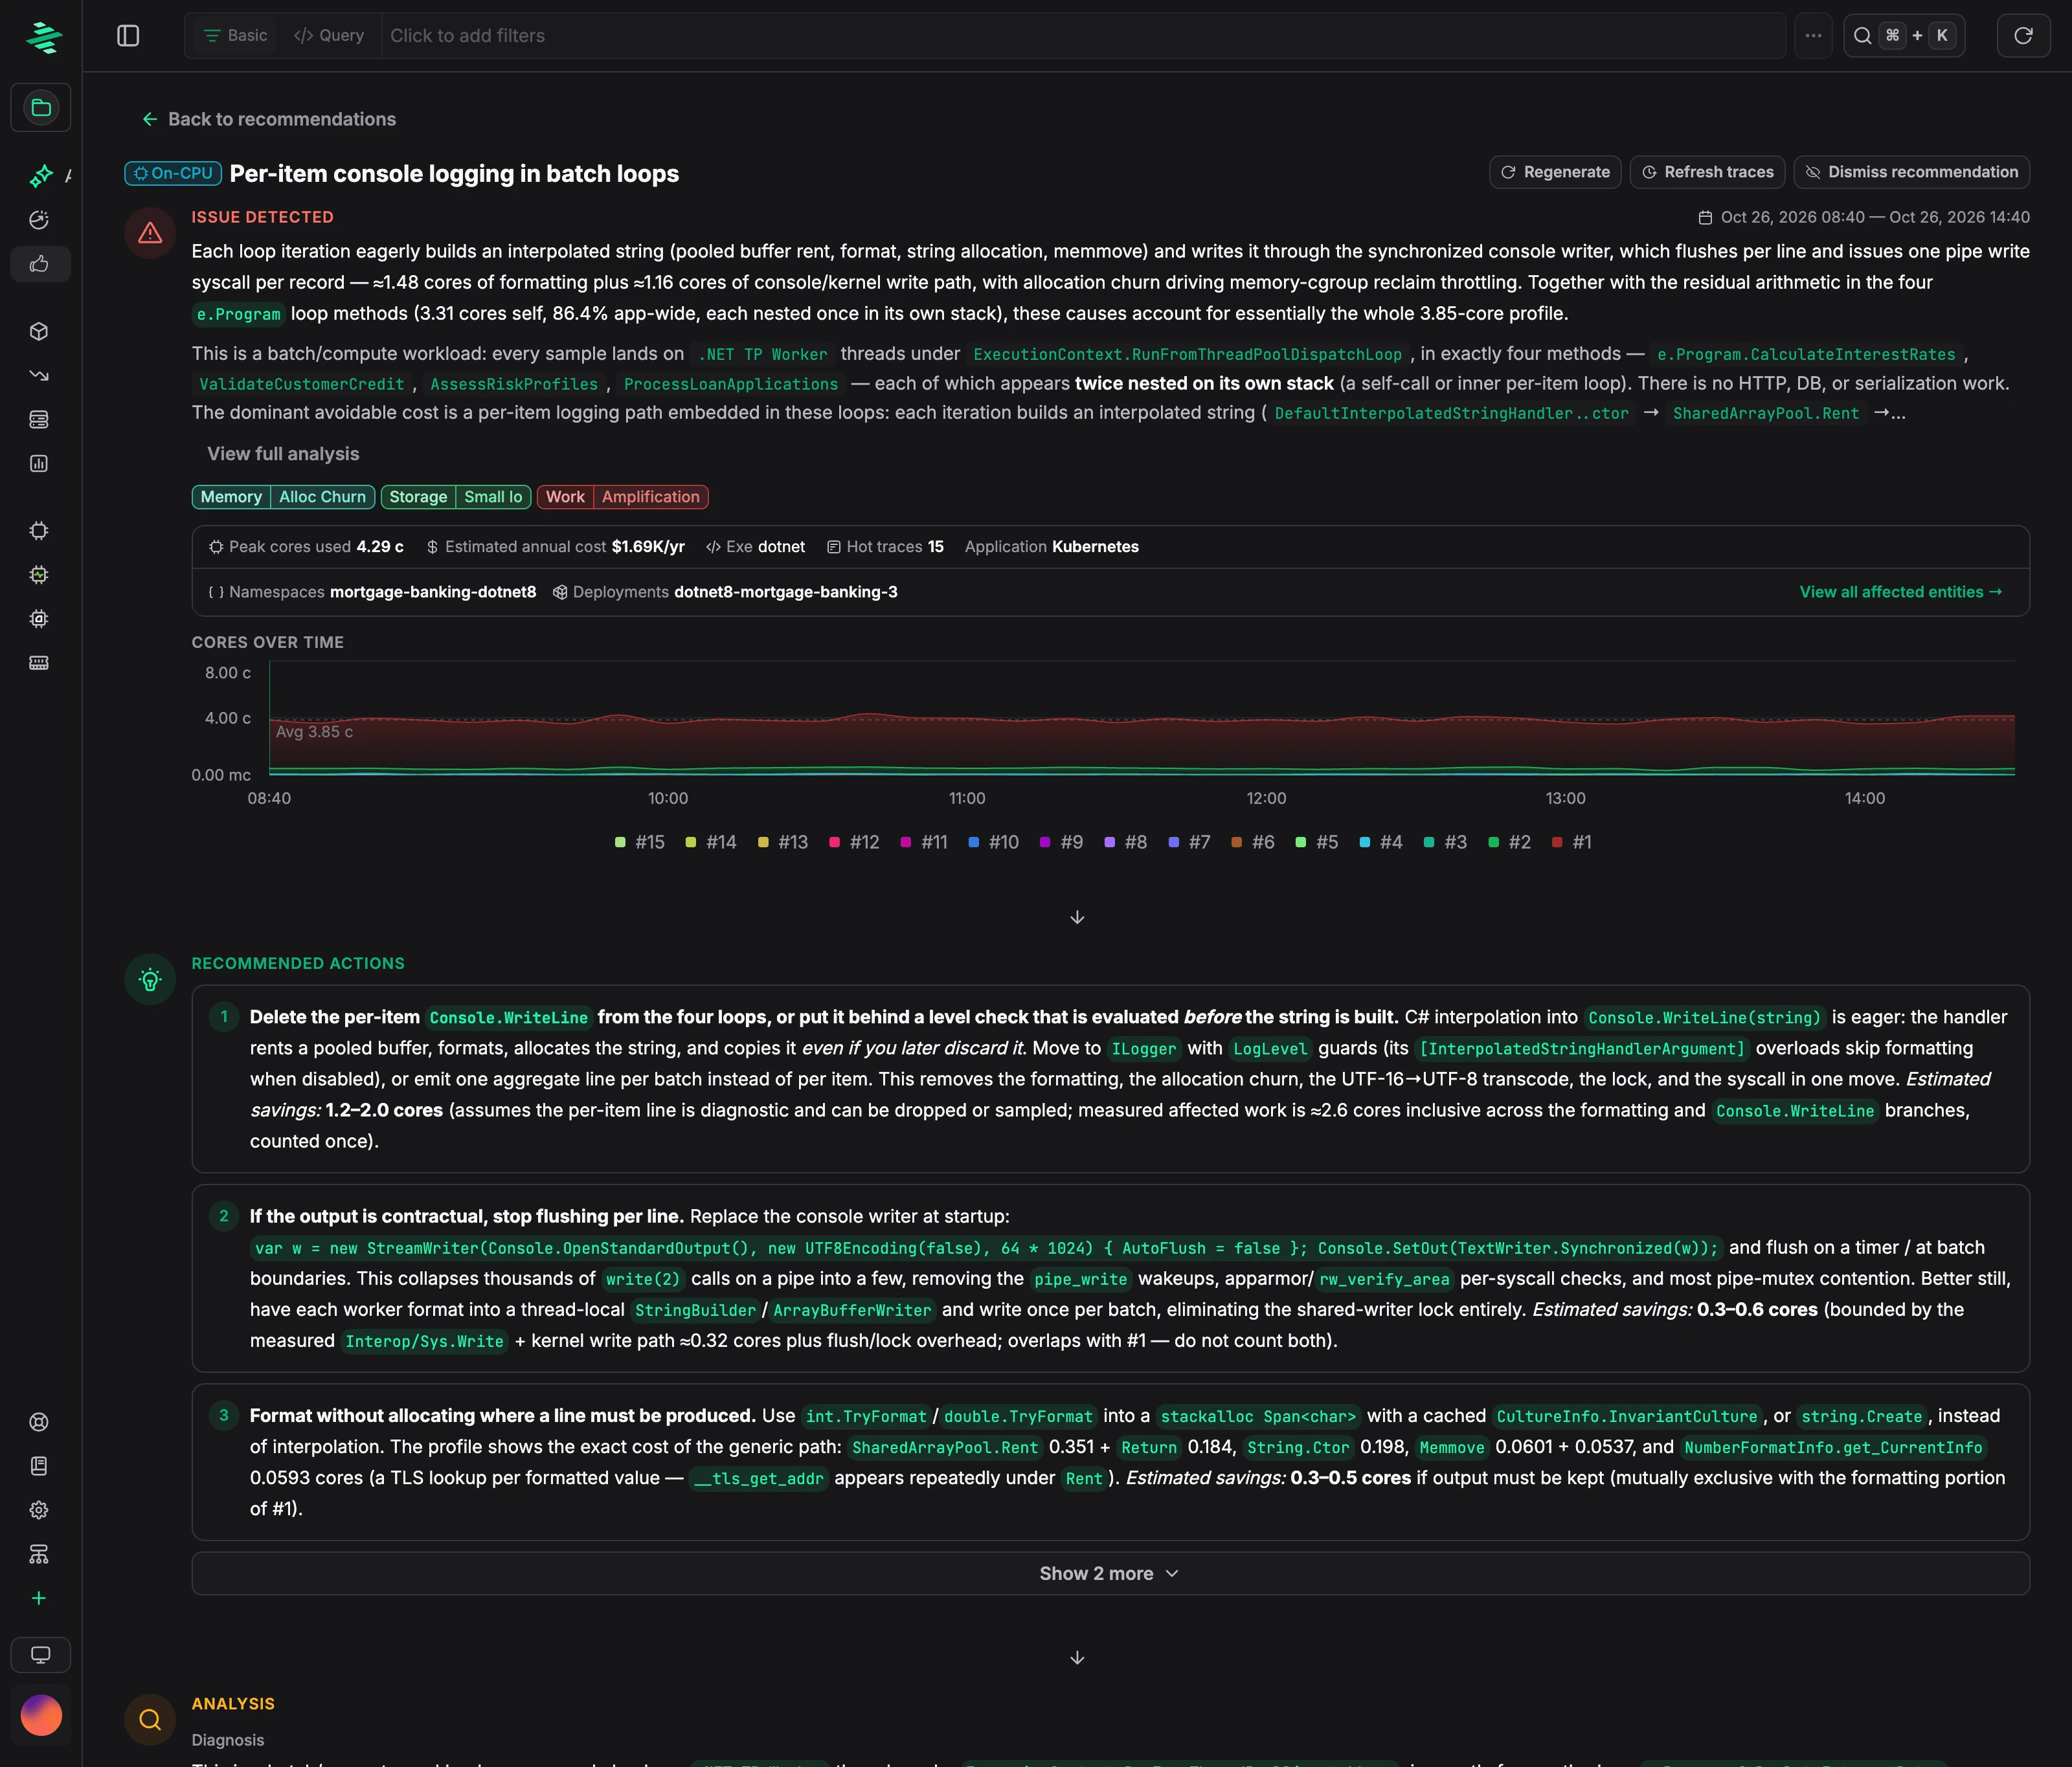Go Back to recommendations
Screen dimensions: 2072x1767
click(x=269, y=120)
